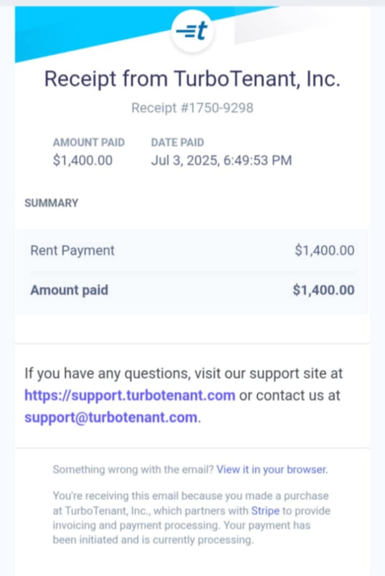385x576 pixels.
Task: Click the SUMMARY section label
Action: (x=51, y=203)
